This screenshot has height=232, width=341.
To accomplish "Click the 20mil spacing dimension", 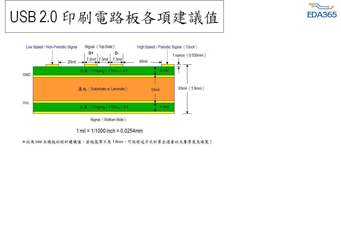I will (72, 62).
